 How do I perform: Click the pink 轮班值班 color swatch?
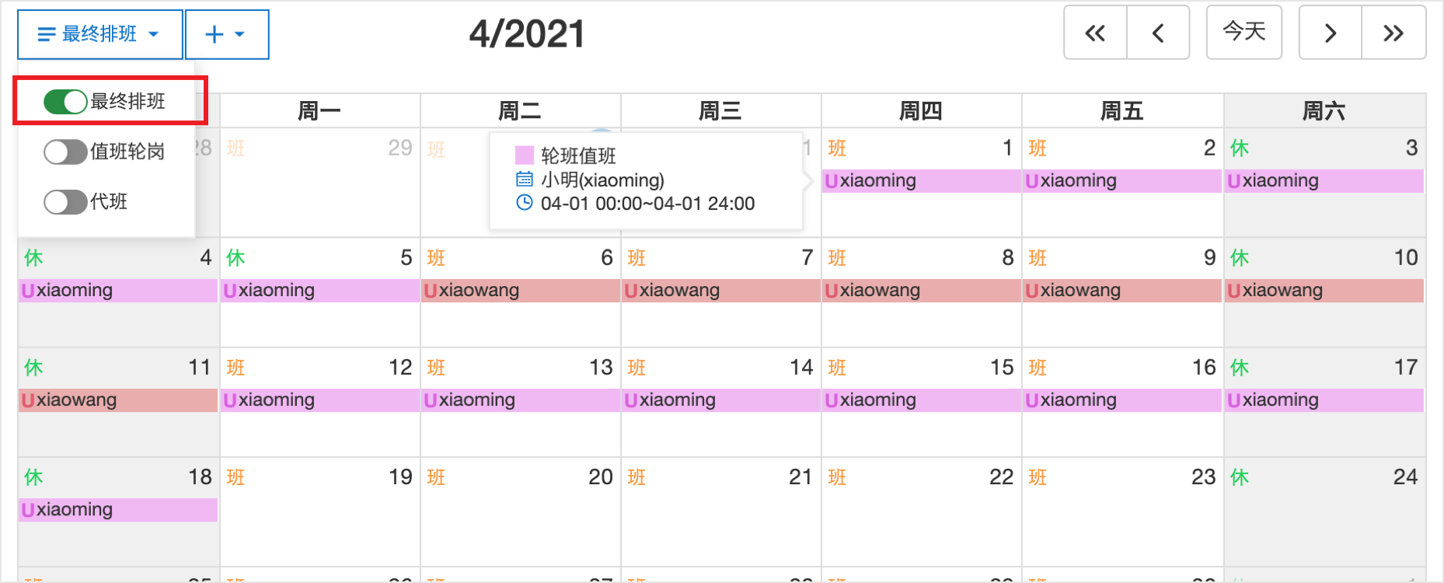click(525, 155)
